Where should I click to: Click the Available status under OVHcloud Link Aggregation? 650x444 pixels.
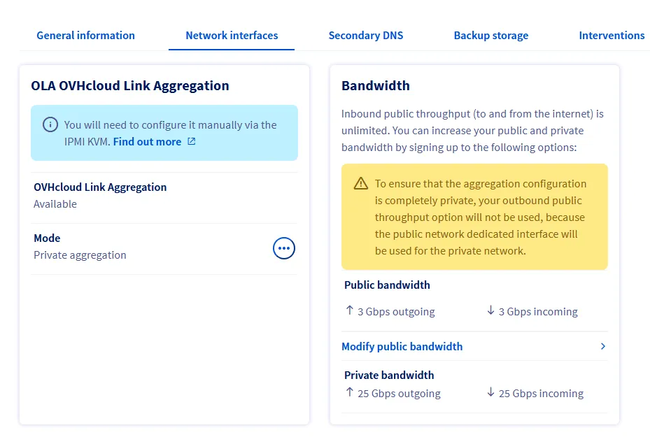pos(55,204)
